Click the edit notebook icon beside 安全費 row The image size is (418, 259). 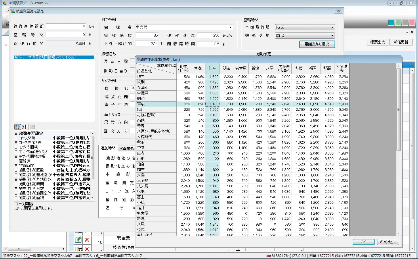[78, 240]
